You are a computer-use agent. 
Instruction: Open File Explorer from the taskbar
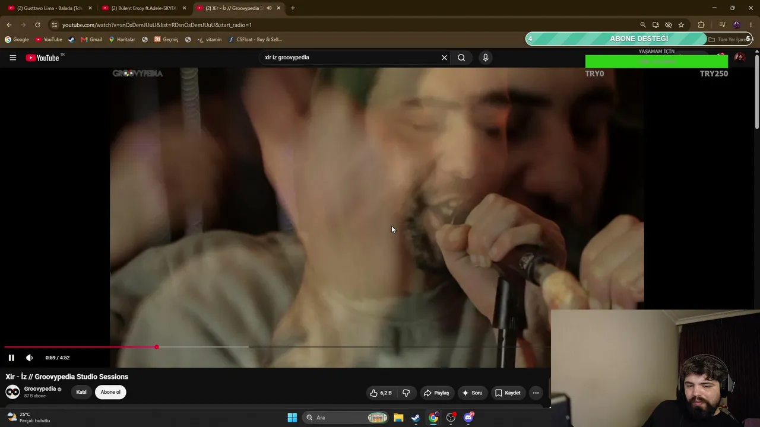398,418
